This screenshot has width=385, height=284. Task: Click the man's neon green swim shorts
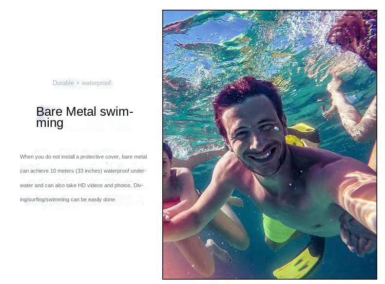click(277, 229)
